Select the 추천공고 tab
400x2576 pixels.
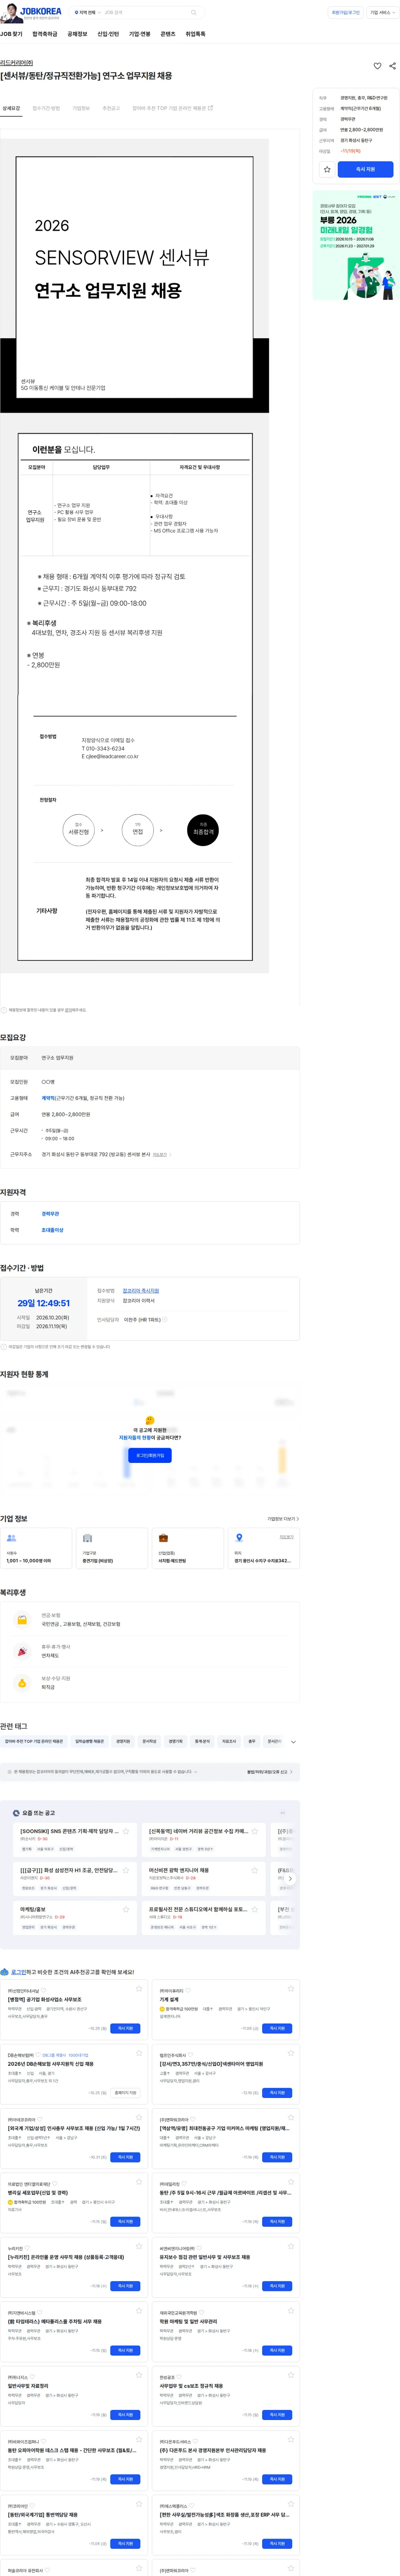pos(111,108)
